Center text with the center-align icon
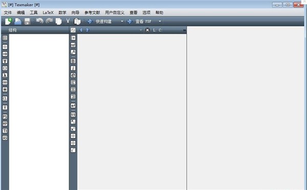The height and width of the screenshot is (190, 307). (x=73, y=89)
